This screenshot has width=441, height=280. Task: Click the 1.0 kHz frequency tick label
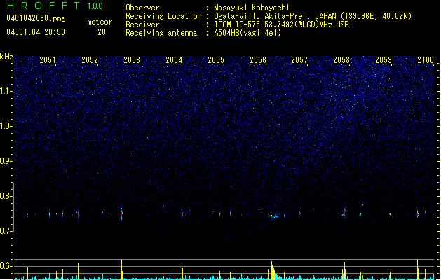click(x=6, y=126)
